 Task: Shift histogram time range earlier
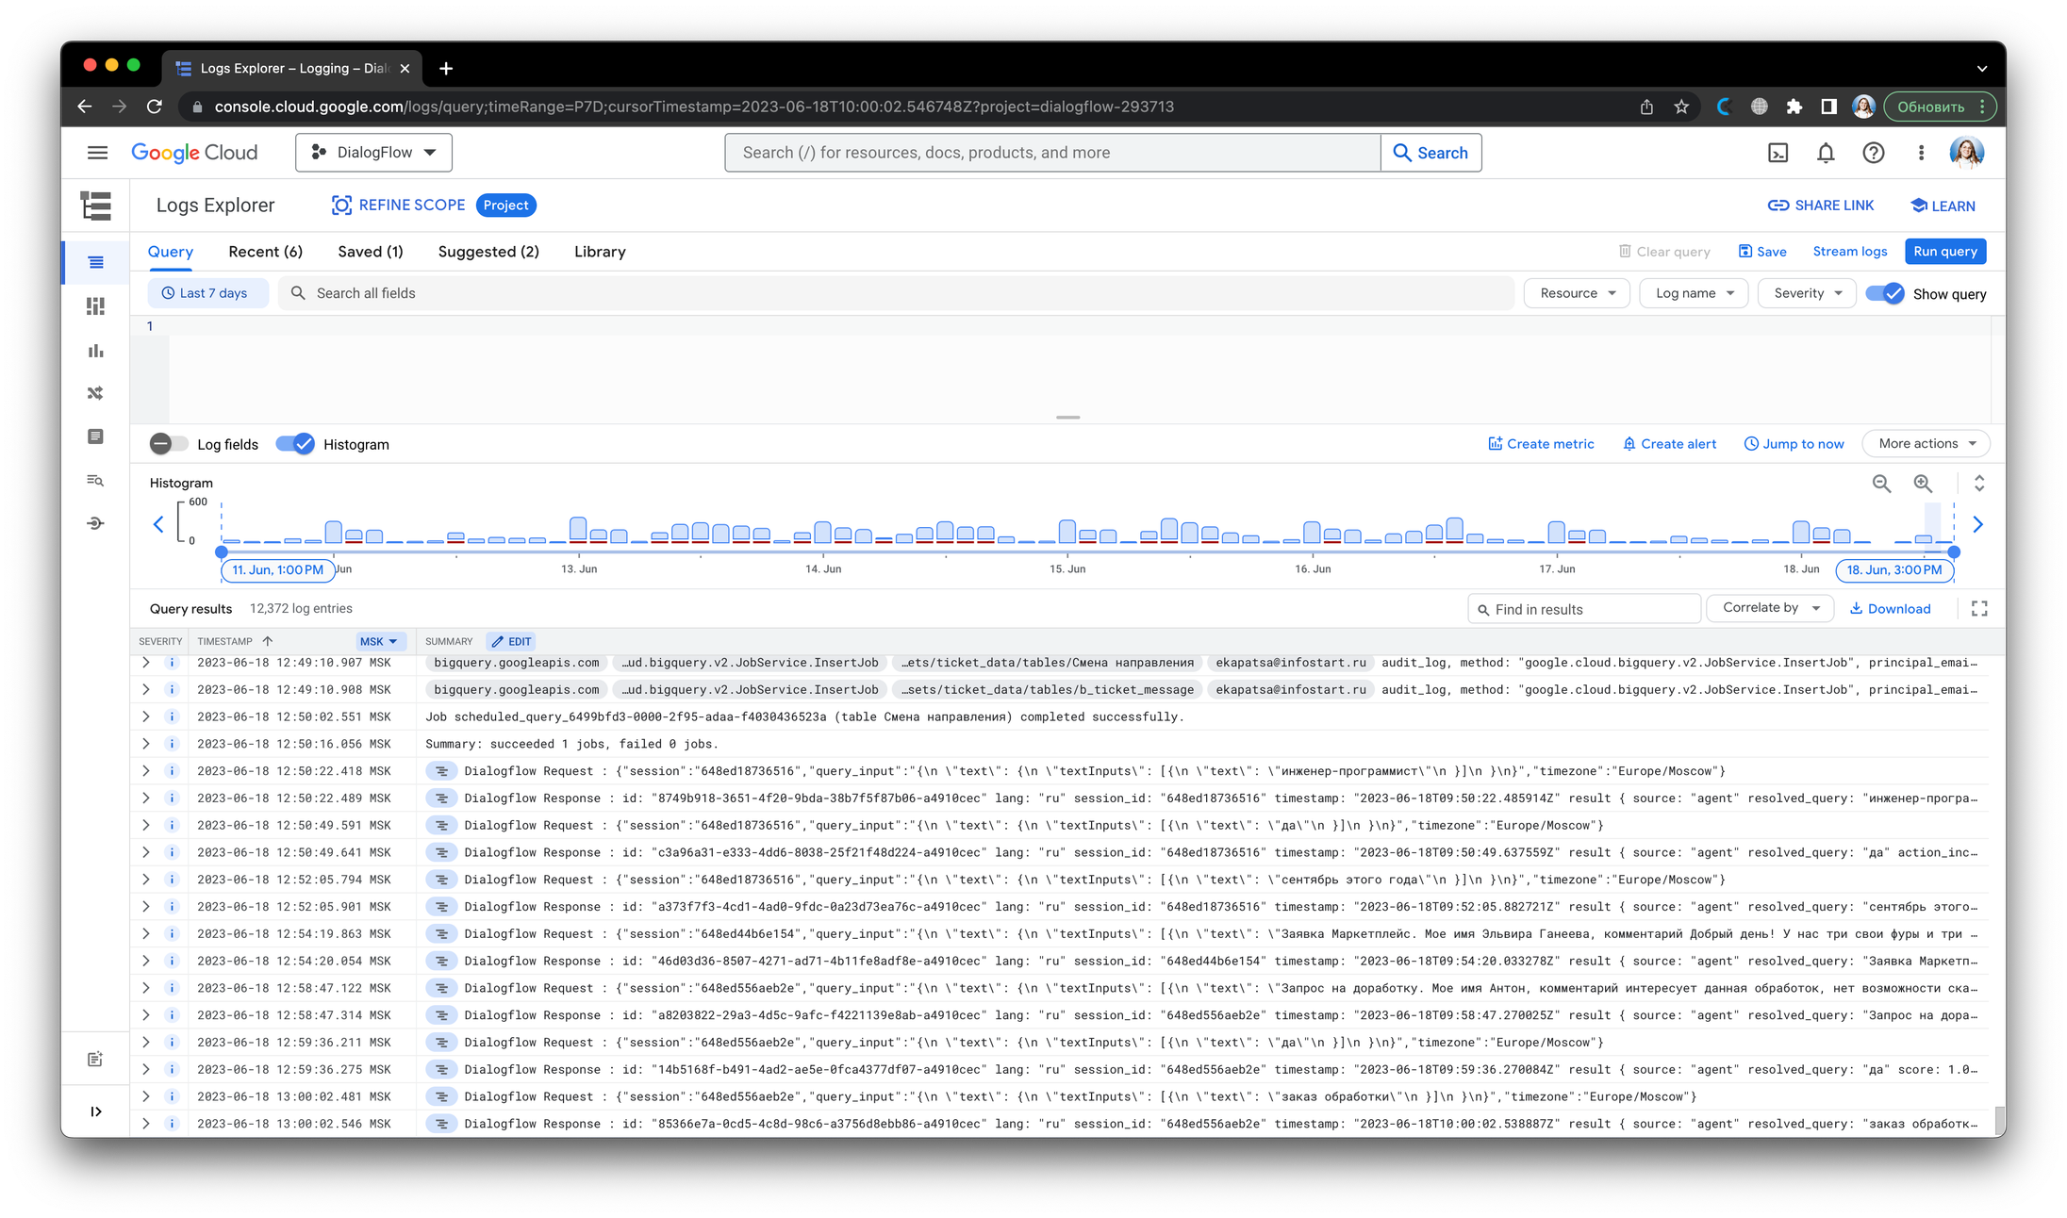(158, 525)
